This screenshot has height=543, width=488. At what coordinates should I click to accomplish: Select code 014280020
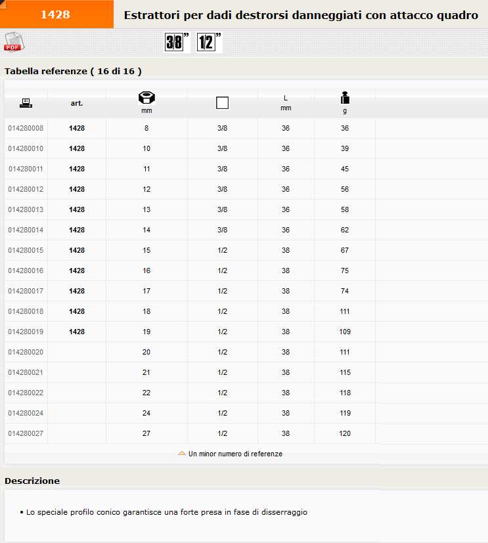pyautogui.click(x=26, y=352)
